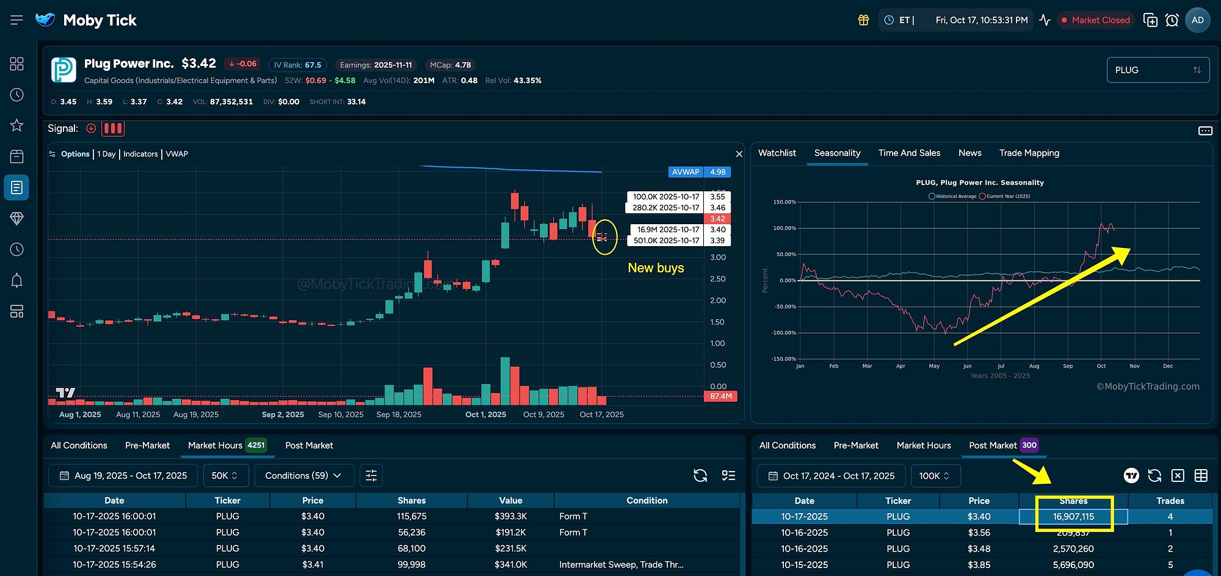The width and height of the screenshot is (1221, 576).
Task: Open the Conditions (59) dropdown
Action: (x=303, y=475)
